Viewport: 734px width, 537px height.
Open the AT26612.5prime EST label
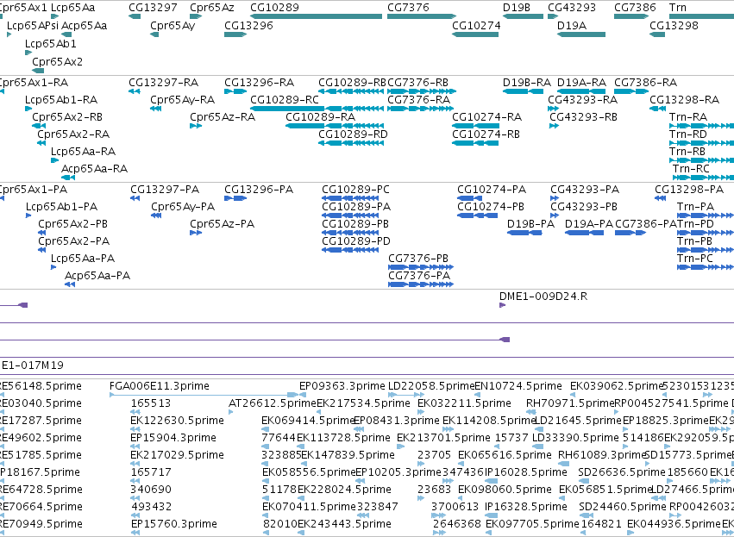pos(273,403)
